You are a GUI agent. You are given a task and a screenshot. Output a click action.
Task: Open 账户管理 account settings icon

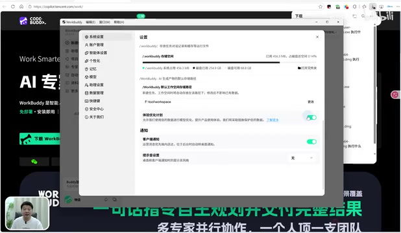tap(86, 45)
